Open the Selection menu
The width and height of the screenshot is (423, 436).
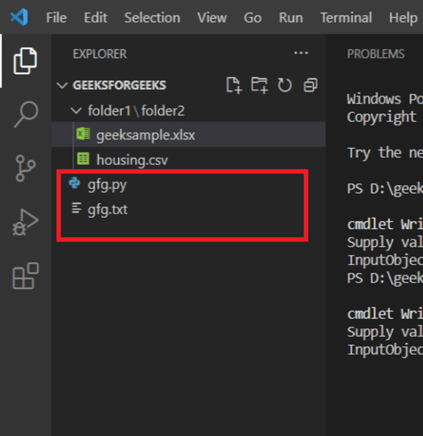(x=152, y=18)
